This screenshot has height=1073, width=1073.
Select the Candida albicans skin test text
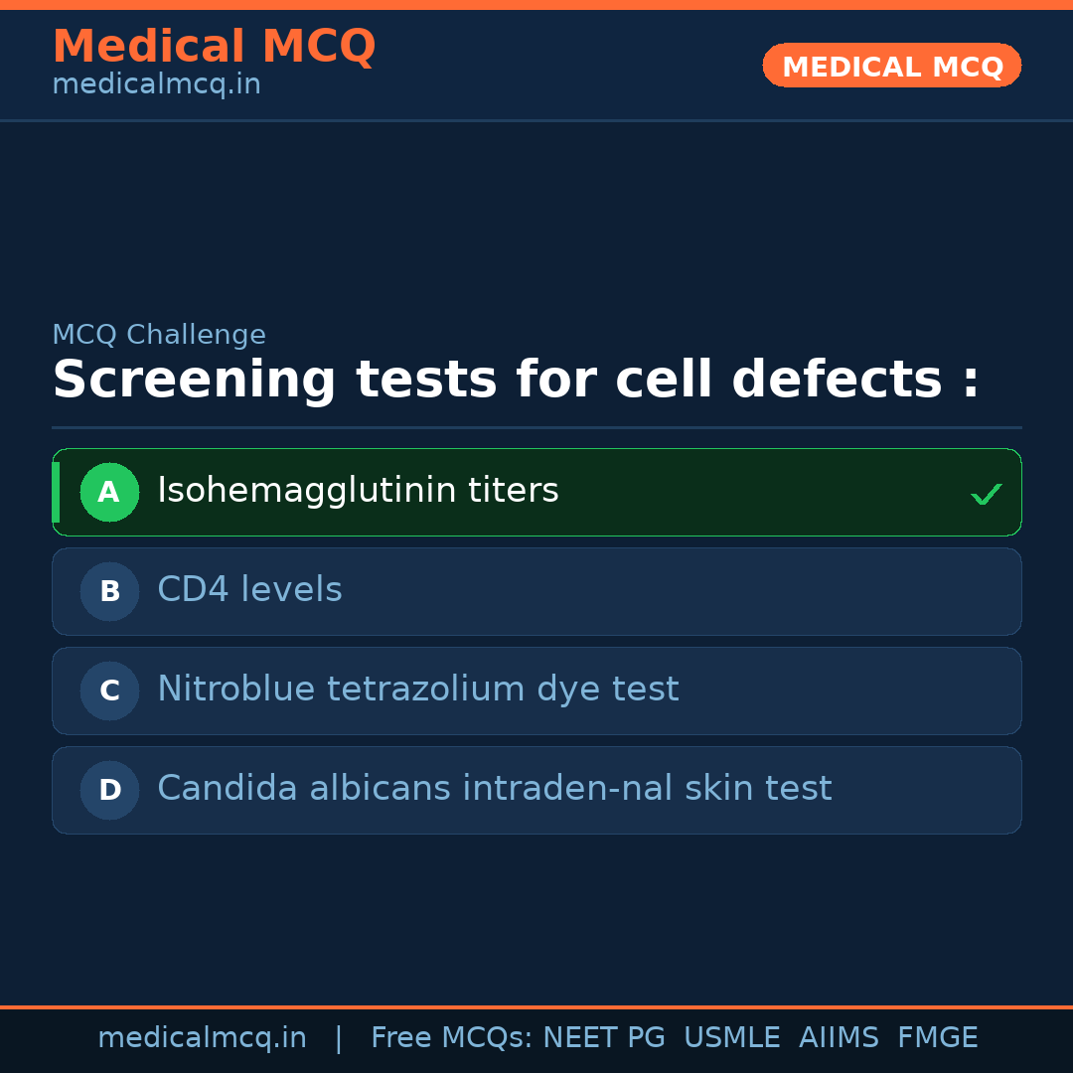[x=494, y=789]
